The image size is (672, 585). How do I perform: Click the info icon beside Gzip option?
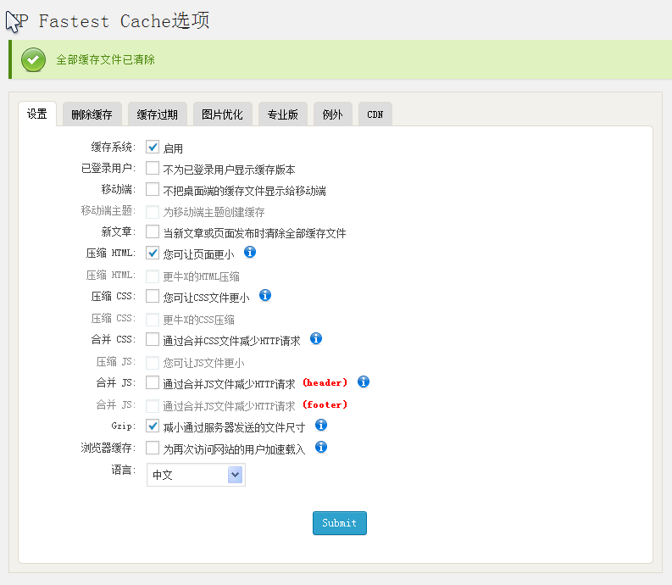tap(321, 425)
